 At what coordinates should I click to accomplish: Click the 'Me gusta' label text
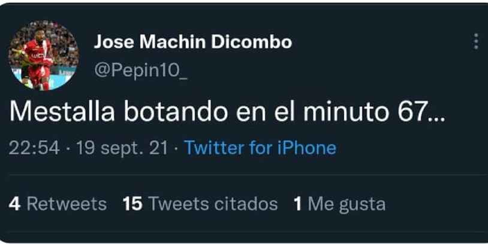[x=347, y=205]
